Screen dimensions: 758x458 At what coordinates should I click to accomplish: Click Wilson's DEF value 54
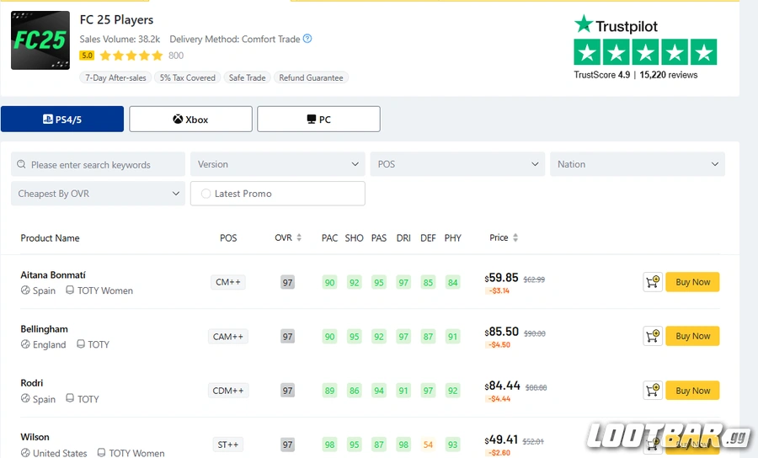(x=428, y=445)
